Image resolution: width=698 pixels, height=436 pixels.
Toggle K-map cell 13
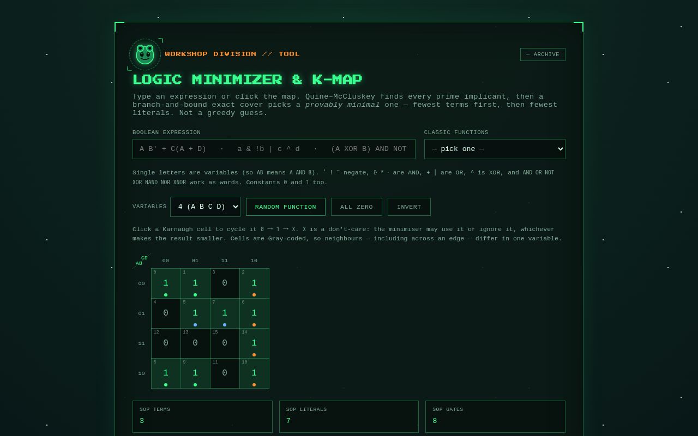(195, 343)
